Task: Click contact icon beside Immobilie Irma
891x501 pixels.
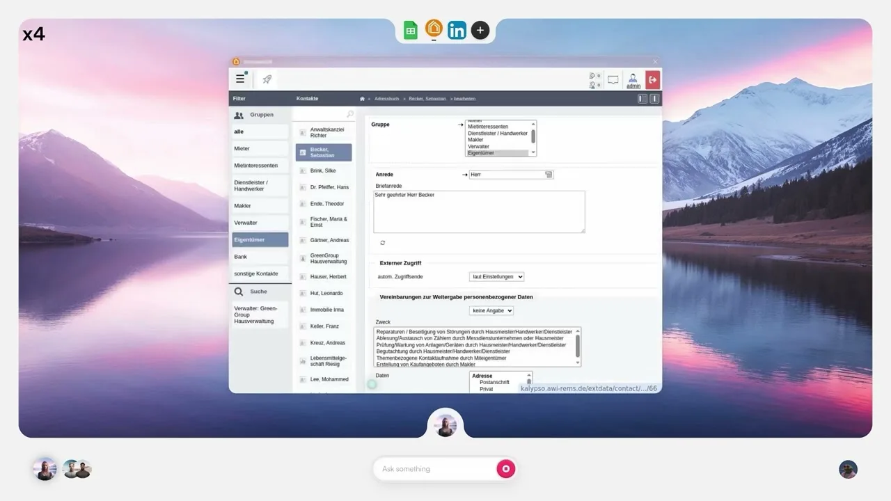Action: coord(303,310)
